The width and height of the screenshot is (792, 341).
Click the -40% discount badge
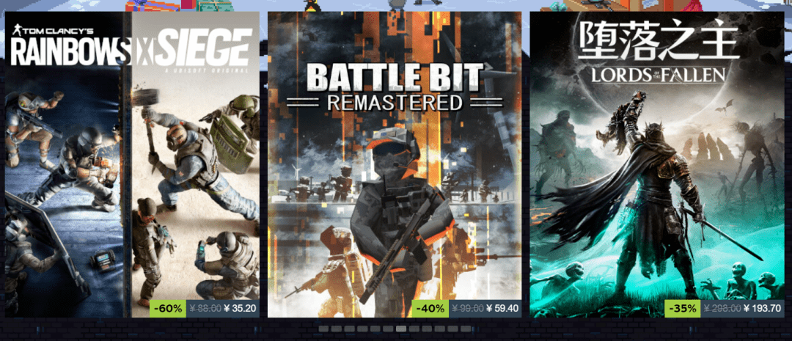pos(430,308)
